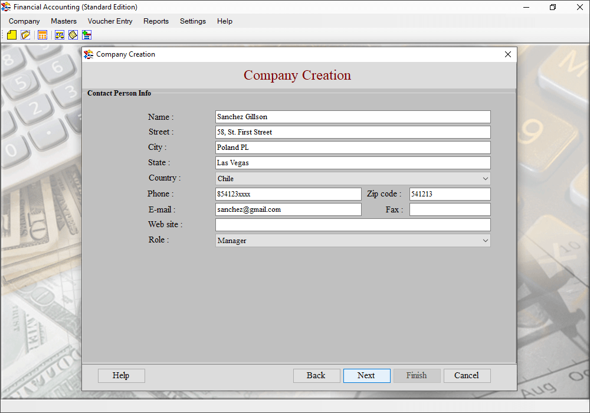590x413 pixels.
Task: Click the Help button in the dialog
Action: [x=121, y=375]
